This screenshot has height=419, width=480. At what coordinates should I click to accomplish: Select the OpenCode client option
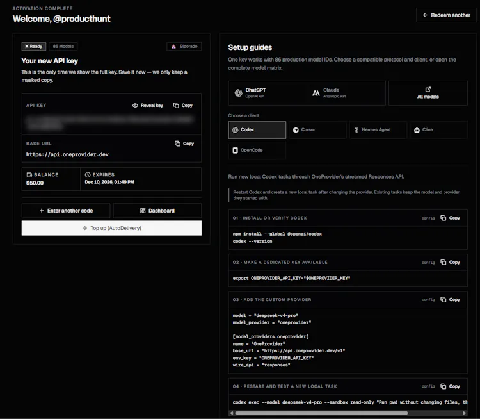[257, 150]
